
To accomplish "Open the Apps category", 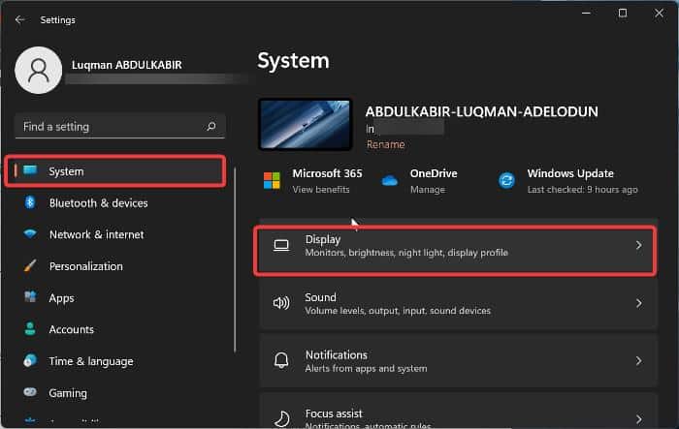I will pos(115,297).
